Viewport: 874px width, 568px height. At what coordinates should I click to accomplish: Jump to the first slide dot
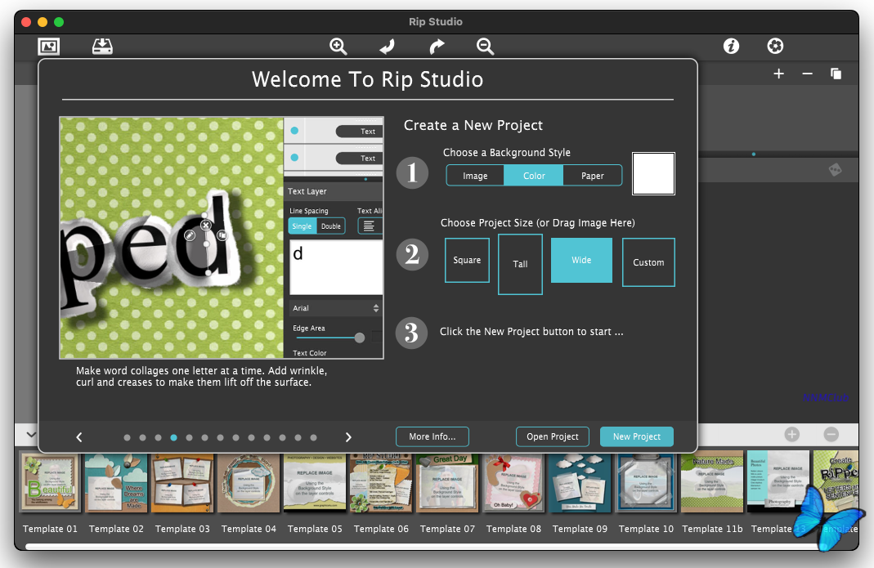tap(127, 437)
